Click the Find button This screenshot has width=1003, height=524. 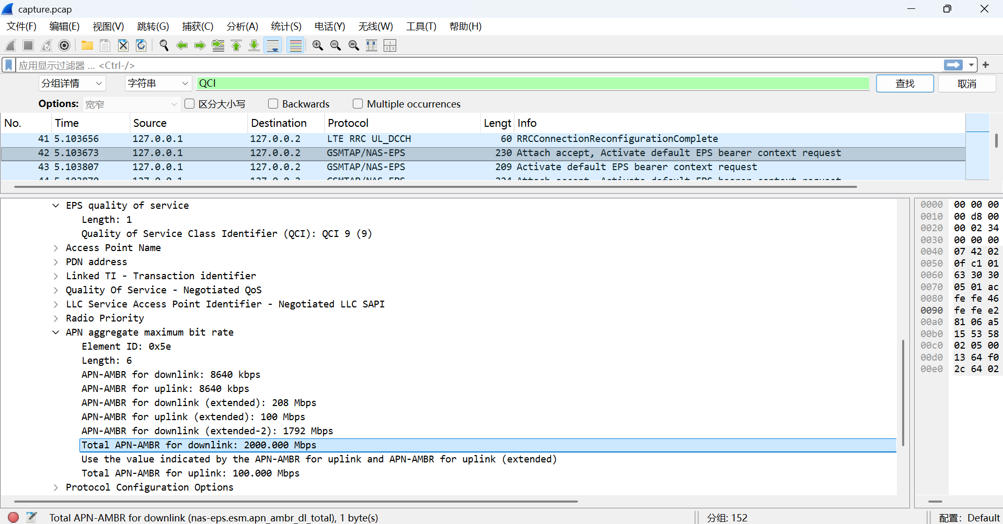coord(904,84)
